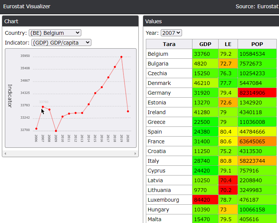The image size is (279, 223).
Task: Select the Latvia red LE cell 70.4
Action: 228,180
